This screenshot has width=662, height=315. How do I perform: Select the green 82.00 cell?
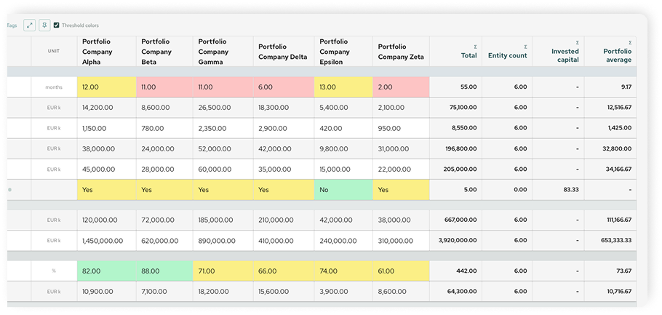(x=106, y=271)
